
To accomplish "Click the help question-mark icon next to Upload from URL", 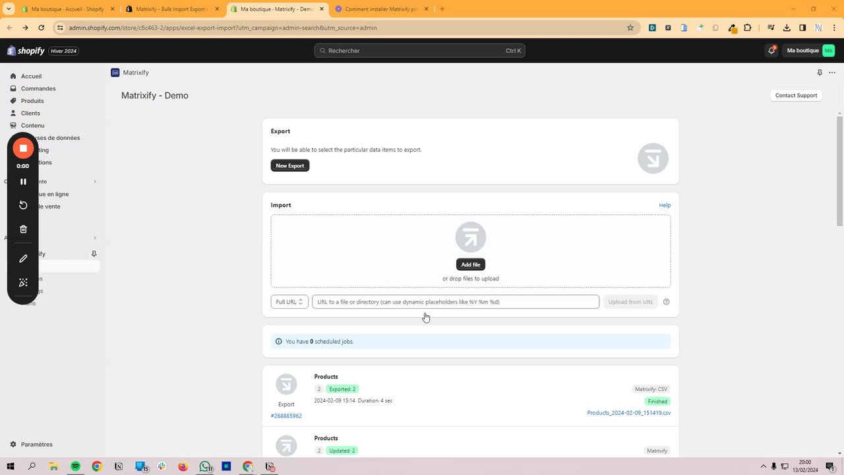I will coord(667,302).
